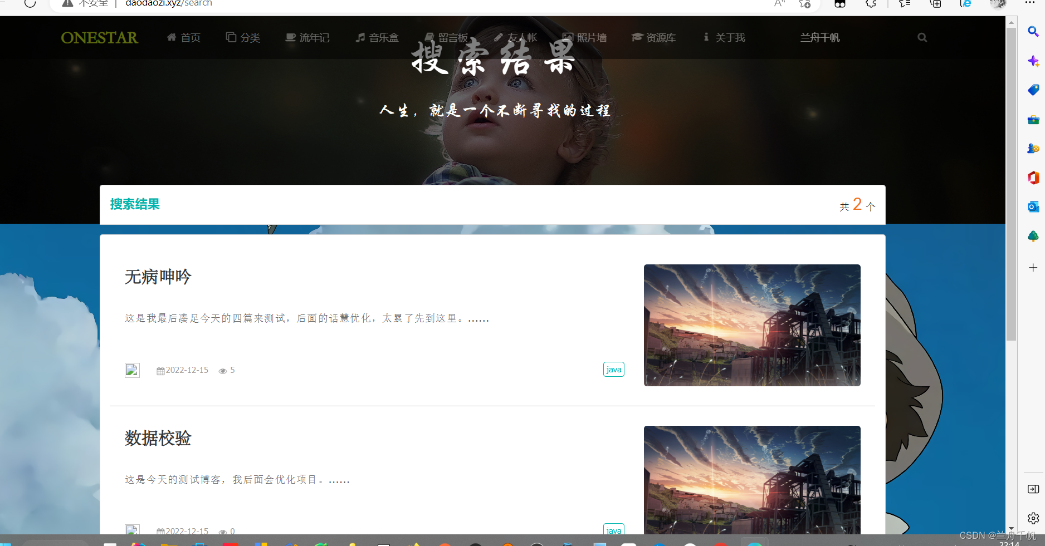Open Outlook from the Edge sidebar
The height and width of the screenshot is (546, 1045).
tap(1033, 206)
